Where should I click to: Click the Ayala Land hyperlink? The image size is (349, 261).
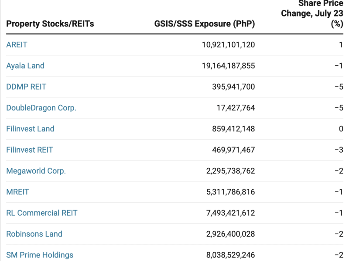tap(25, 66)
